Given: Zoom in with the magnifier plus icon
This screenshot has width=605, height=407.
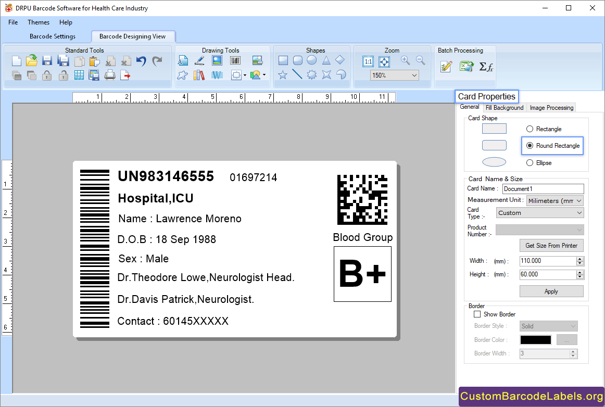Looking at the screenshot, I should point(405,60).
